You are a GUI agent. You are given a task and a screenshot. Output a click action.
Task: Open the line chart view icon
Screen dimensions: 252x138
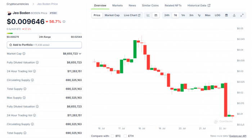pos(148,15)
